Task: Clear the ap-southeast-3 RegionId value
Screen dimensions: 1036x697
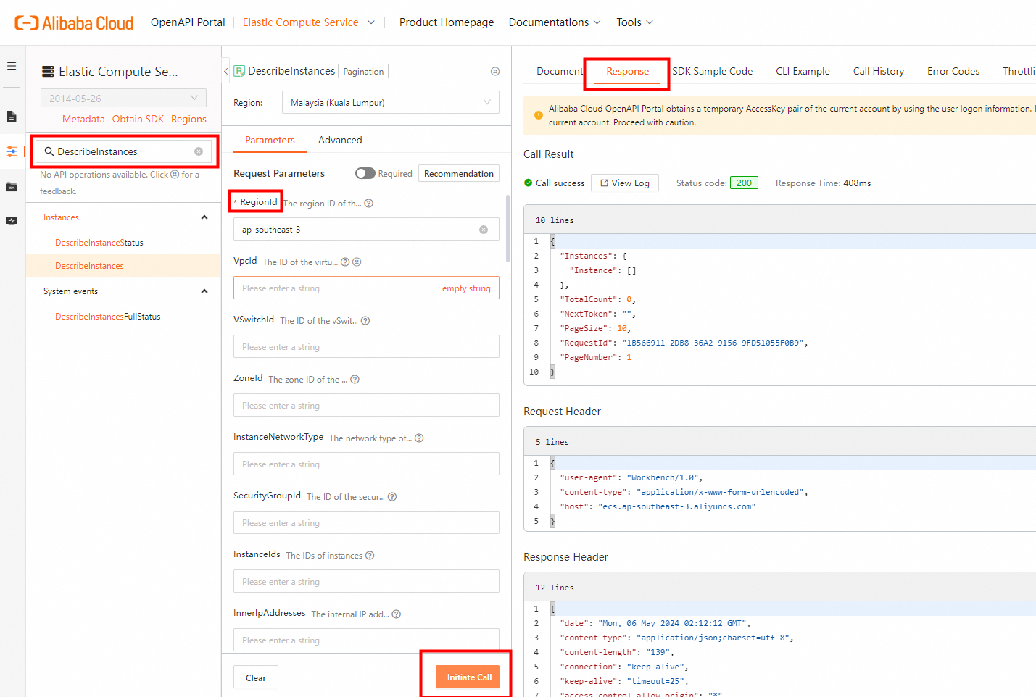Action: coord(484,230)
